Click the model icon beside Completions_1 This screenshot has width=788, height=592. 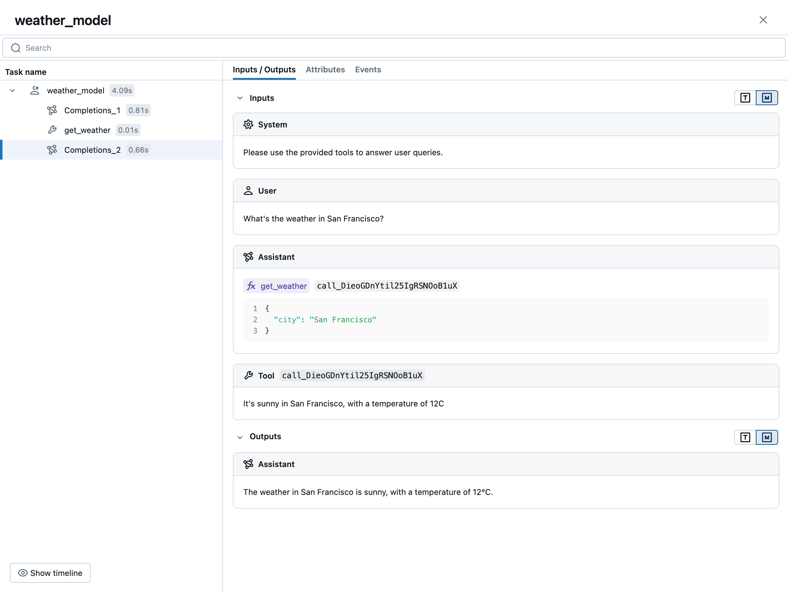[x=52, y=110]
